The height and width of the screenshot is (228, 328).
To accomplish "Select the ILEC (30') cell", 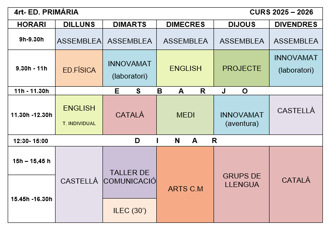I will [x=129, y=210].
